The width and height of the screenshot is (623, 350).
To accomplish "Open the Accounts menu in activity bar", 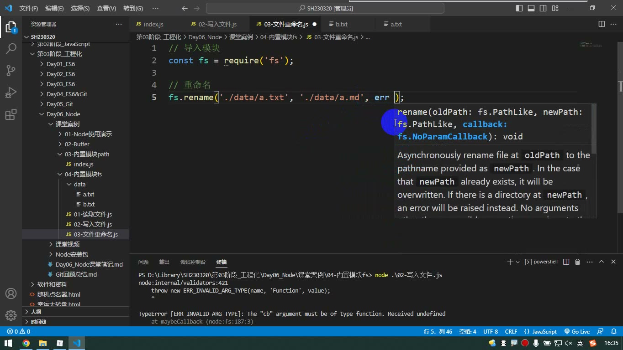I will click(x=11, y=294).
